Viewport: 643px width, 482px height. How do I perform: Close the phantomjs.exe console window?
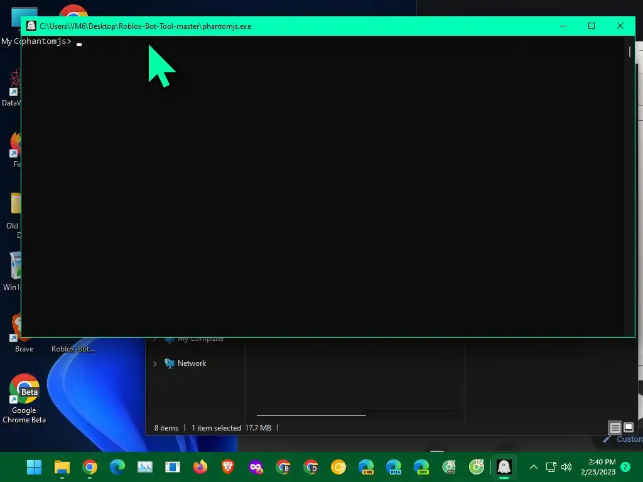620,26
